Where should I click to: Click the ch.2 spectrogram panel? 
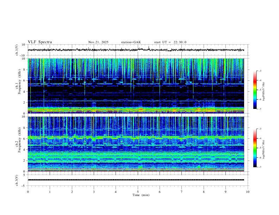point(136,144)
